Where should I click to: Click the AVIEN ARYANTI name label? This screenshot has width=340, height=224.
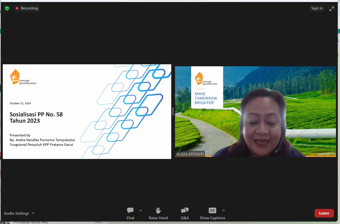(x=190, y=154)
